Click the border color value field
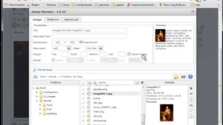223x125 pixels. tap(136, 60)
